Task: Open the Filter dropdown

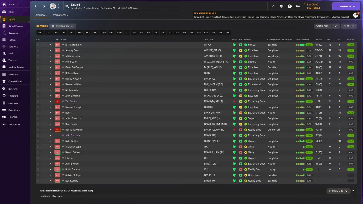Action: coord(349,26)
